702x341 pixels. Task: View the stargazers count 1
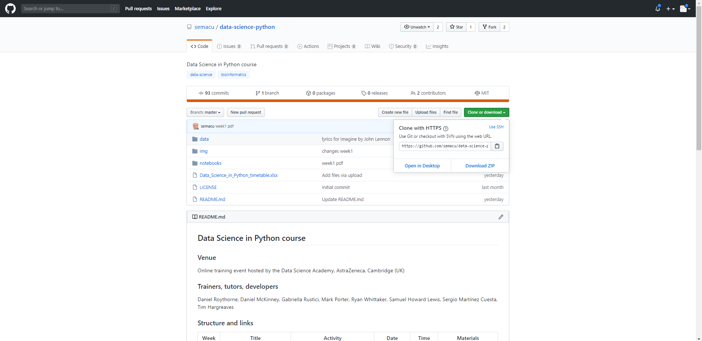[471, 27]
